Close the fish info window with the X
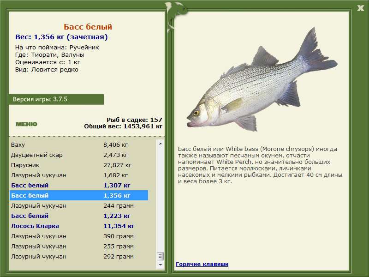 [x=360, y=8]
